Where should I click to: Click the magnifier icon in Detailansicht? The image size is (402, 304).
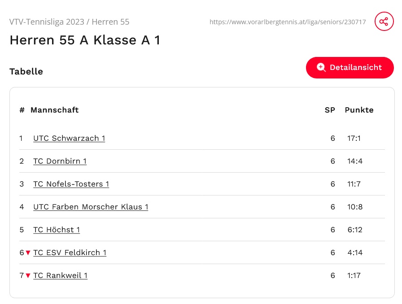(321, 67)
